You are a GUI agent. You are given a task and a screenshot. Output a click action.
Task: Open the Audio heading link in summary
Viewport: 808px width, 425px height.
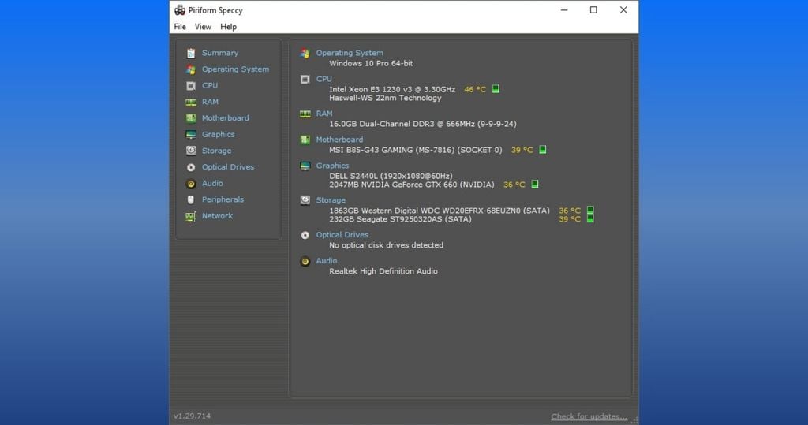(327, 261)
